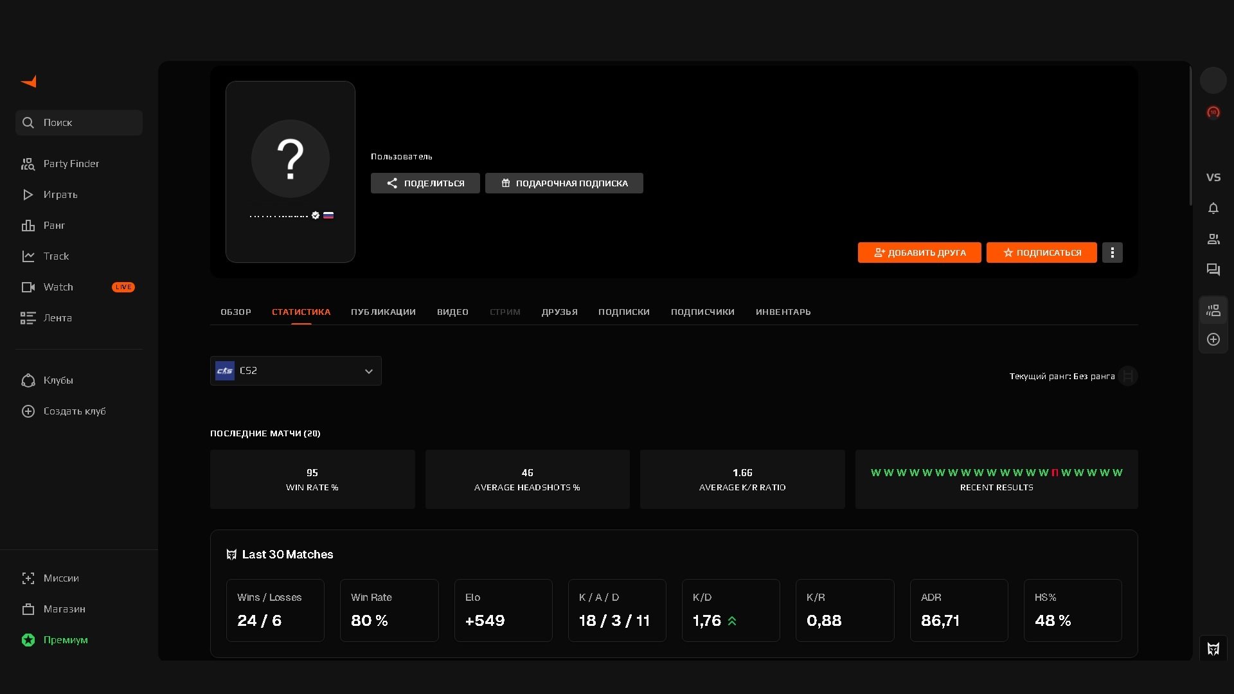The width and height of the screenshot is (1234, 694).
Task: Click the Watch camera icon
Action: tap(28, 287)
